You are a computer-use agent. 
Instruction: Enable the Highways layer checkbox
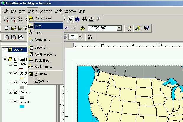pyautogui.click(x=16, y=64)
